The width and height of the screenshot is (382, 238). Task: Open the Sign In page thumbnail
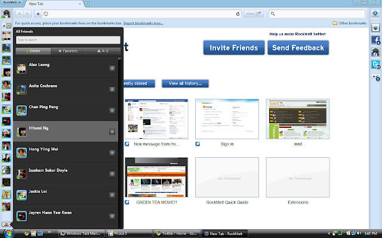click(227, 119)
